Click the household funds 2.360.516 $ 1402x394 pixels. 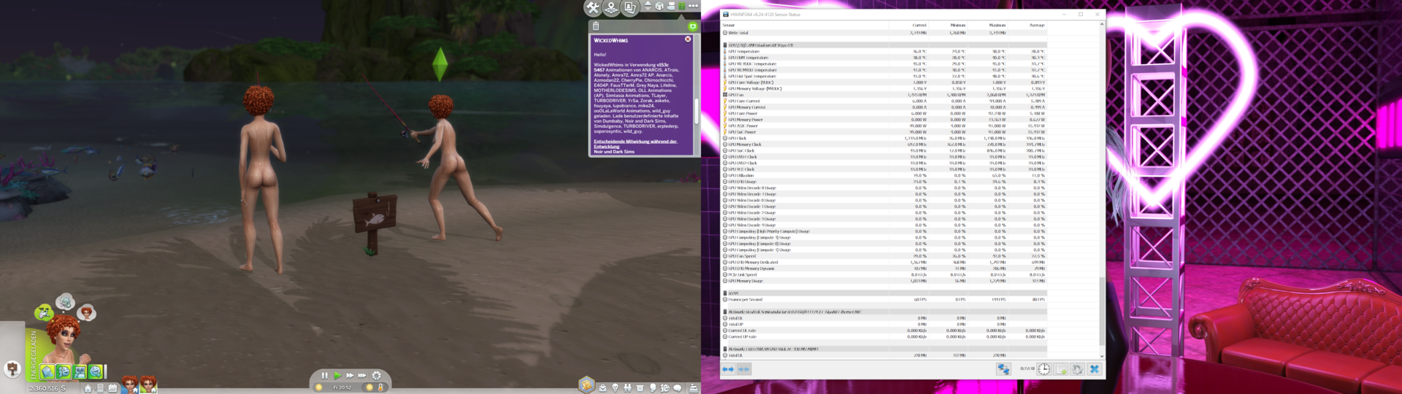pos(47,388)
